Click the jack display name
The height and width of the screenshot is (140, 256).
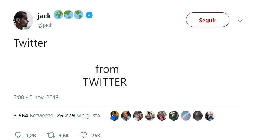[44, 16]
